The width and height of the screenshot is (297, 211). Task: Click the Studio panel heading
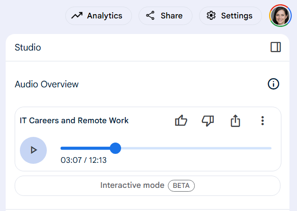(x=28, y=47)
